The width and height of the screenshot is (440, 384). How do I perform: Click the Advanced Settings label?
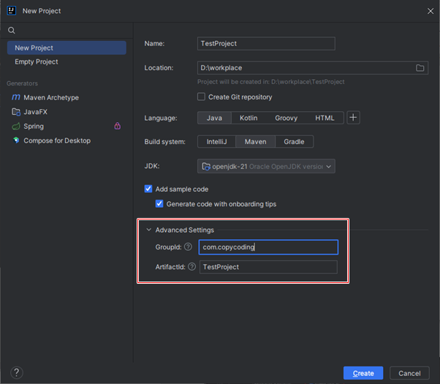(x=185, y=230)
